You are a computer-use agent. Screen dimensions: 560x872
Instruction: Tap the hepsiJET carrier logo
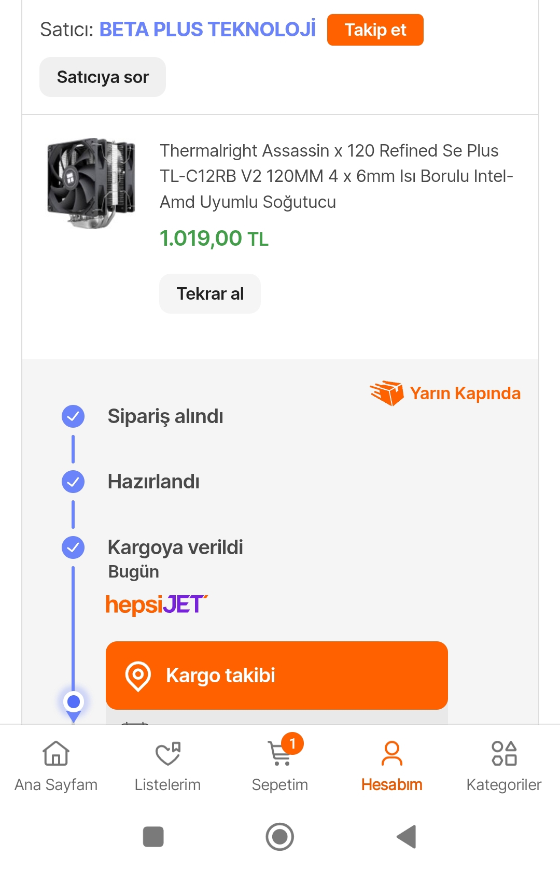coord(156,604)
